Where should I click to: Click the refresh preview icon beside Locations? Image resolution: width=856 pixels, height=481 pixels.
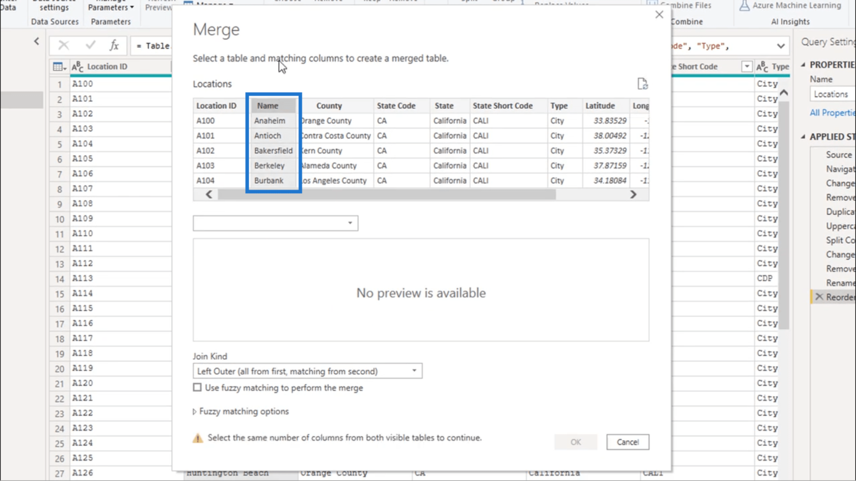(642, 84)
